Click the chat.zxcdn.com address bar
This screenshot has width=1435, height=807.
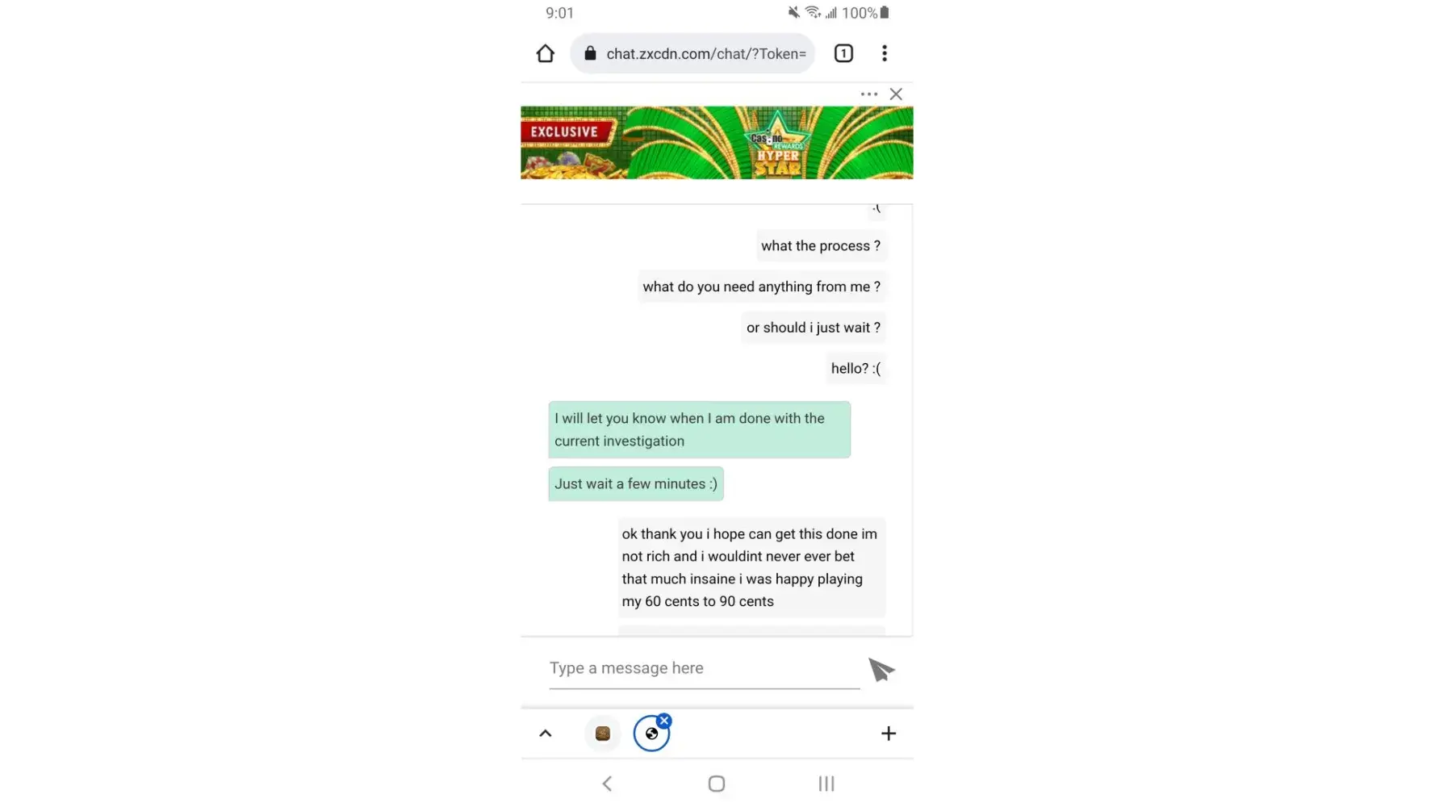[692, 53]
